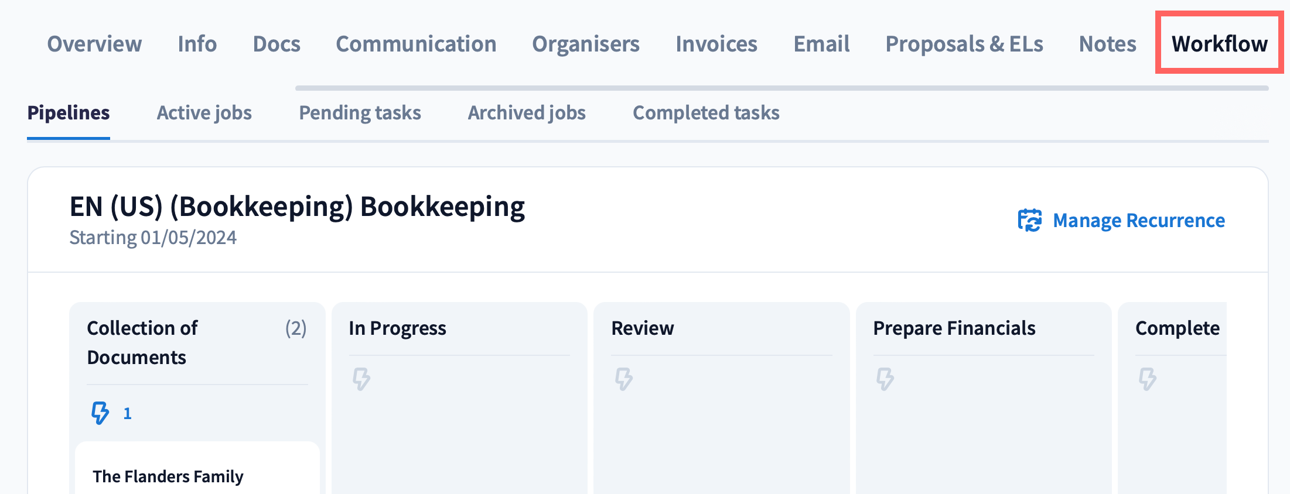Select the Pipelines tab
Image resolution: width=1290 pixels, height=494 pixels.
pyautogui.click(x=69, y=112)
